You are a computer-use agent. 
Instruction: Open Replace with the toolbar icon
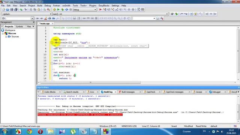click(48, 10)
